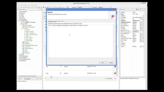Open the File menu
164x92 pixels.
[x=18, y=6]
